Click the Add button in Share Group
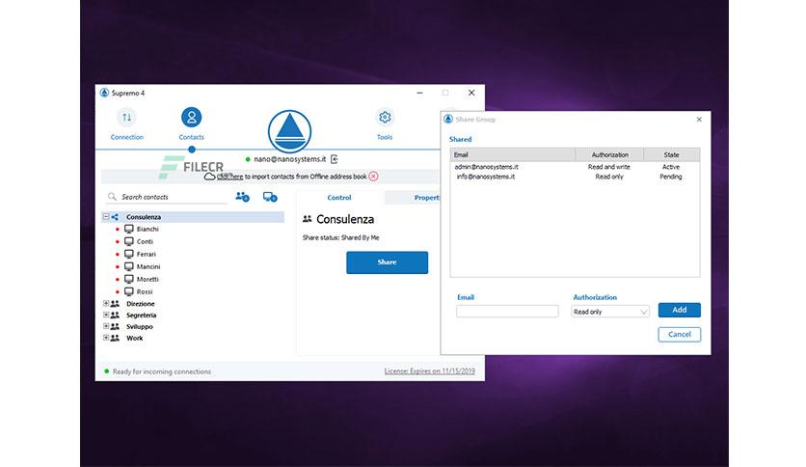This screenshot has height=467, width=806. point(679,310)
